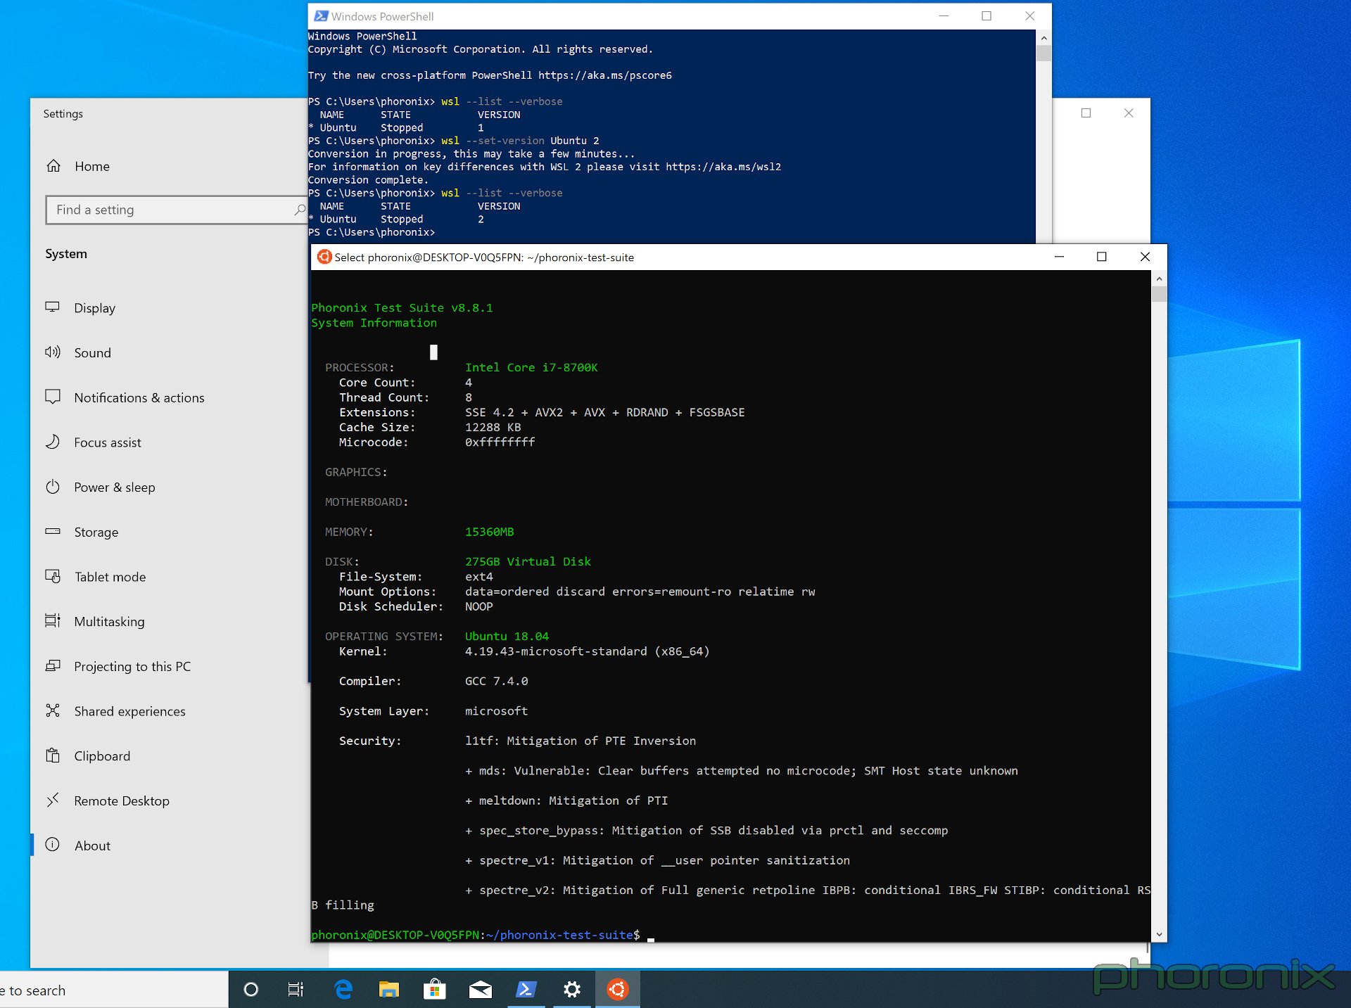
Task: Click the Ubuntu terminal scrollbar down arrow
Action: [x=1159, y=934]
